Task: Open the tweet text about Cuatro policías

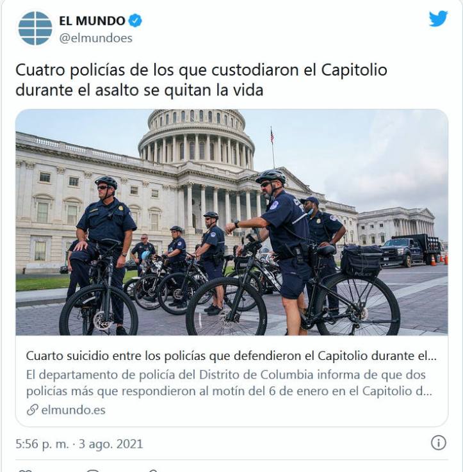Action: click(201, 80)
